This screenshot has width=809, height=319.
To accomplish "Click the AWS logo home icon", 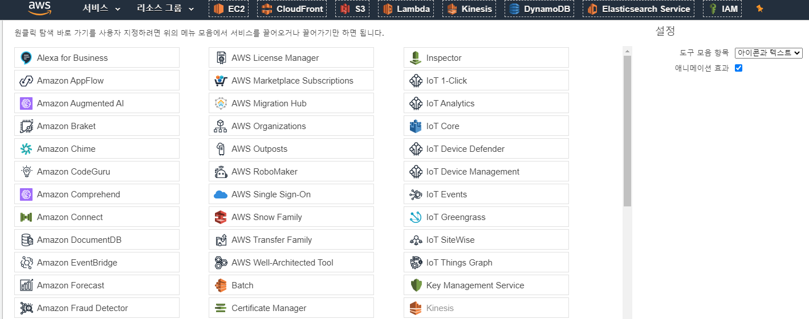I will click(x=39, y=7).
